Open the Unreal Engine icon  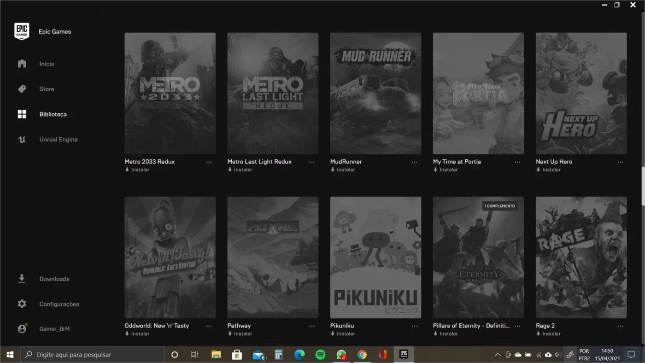pos(22,139)
